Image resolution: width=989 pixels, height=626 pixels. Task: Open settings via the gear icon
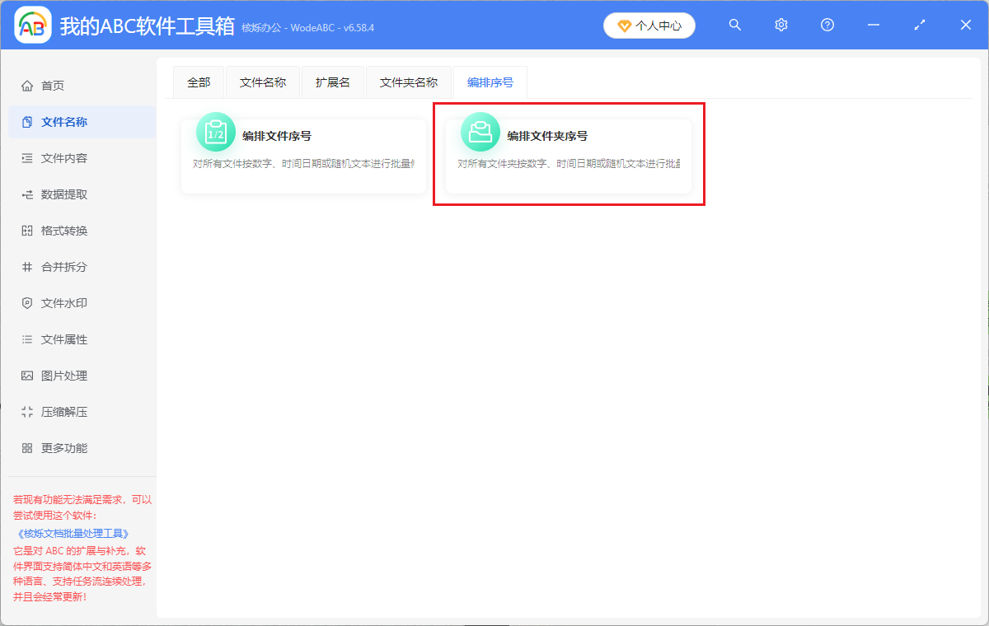pyautogui.click(x=781, y=25)
